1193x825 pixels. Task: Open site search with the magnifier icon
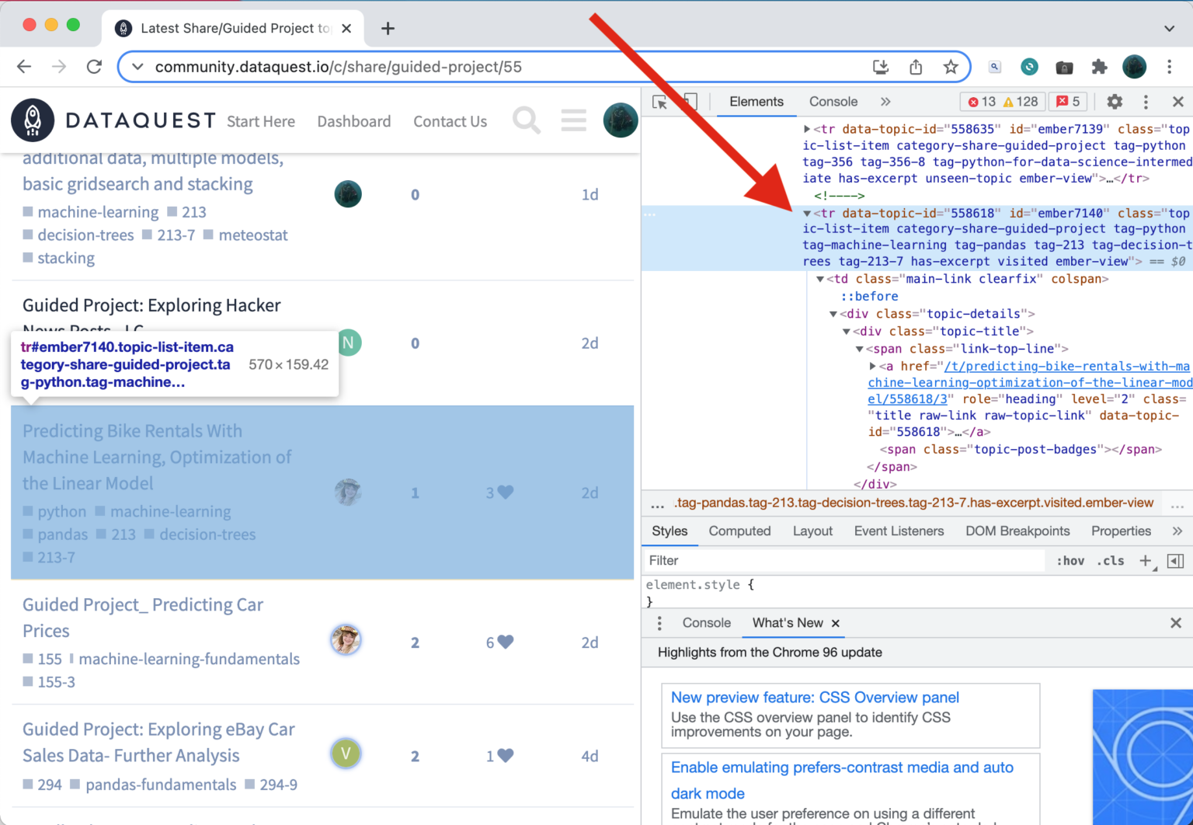527,120
